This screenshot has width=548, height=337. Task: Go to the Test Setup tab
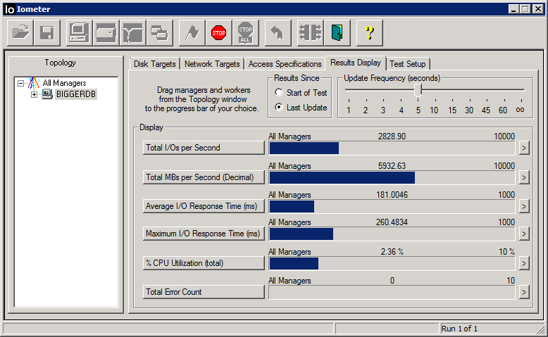(x=408, y=64)
